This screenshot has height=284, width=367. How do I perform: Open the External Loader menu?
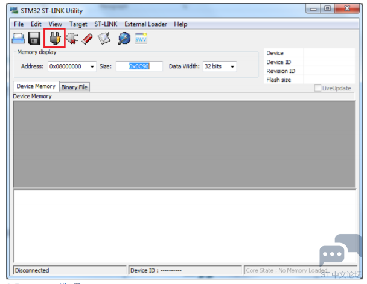coord(145,24)
